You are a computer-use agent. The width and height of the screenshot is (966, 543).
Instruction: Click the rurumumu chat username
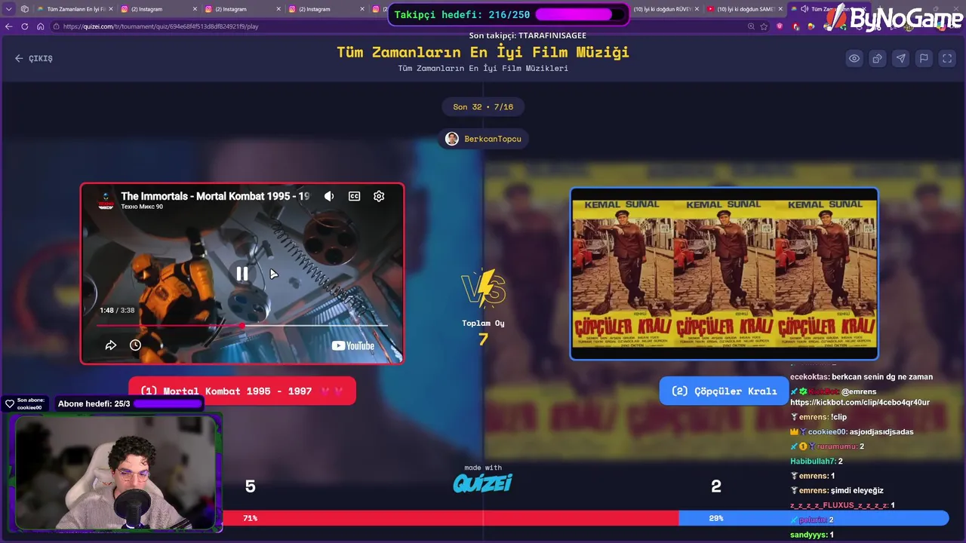click(x=837, y=446)
